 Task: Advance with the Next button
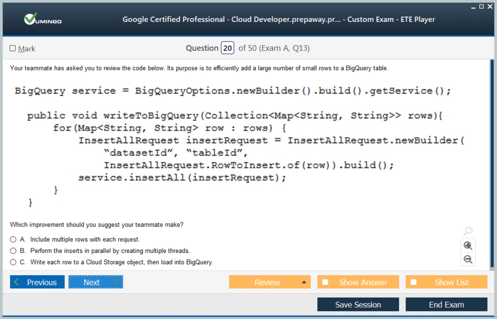tap(96, 282)
